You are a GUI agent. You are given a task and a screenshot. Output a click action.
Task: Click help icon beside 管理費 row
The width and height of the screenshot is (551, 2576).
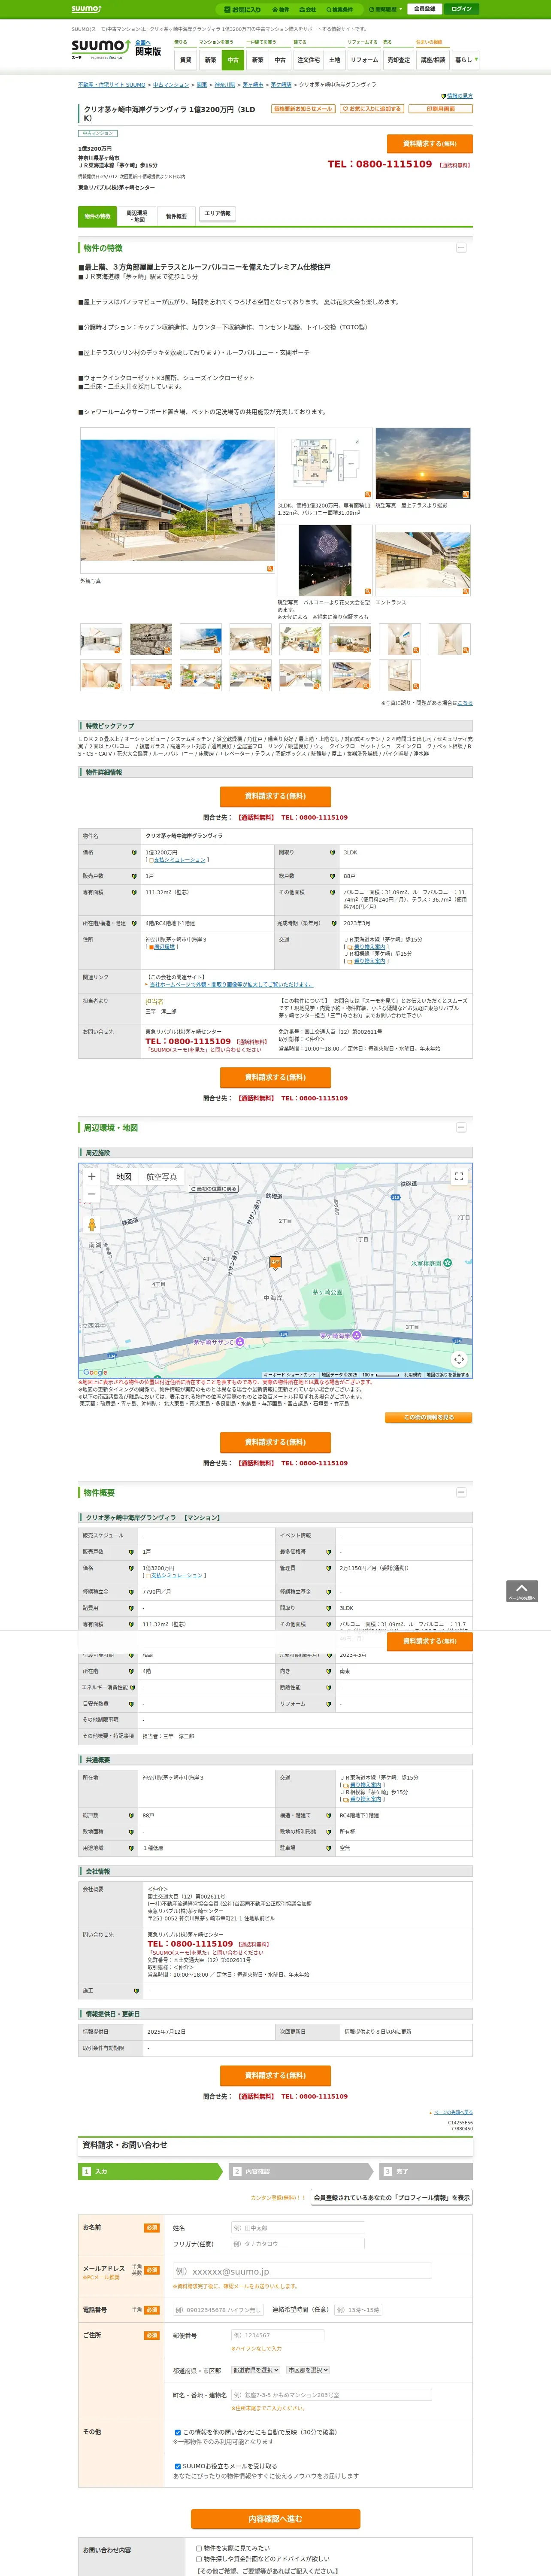[329, 1568]
